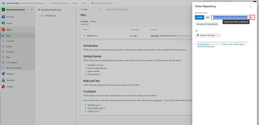The height and width of the screenshot is (125, 259).
Task: Expand the AzureDevOpsProject repo breadcrumb dropdown
Action: click(x=113, y=3)
